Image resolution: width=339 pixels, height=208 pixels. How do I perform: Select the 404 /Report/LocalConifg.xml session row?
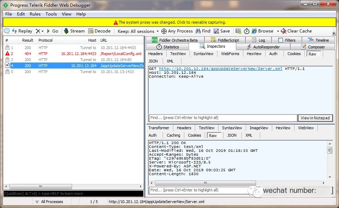(73, 54)
